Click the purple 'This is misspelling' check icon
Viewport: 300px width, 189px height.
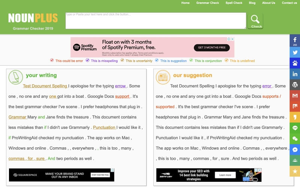pyautogui.click(x=87, y=60)
